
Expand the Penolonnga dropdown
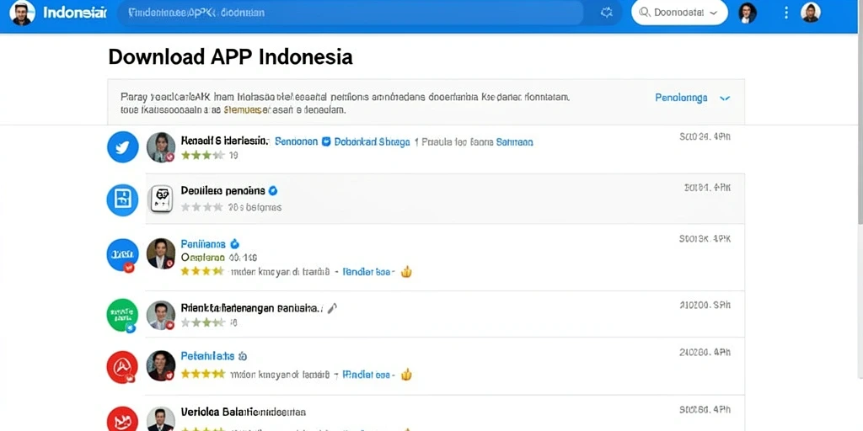(x=693, y=98)
